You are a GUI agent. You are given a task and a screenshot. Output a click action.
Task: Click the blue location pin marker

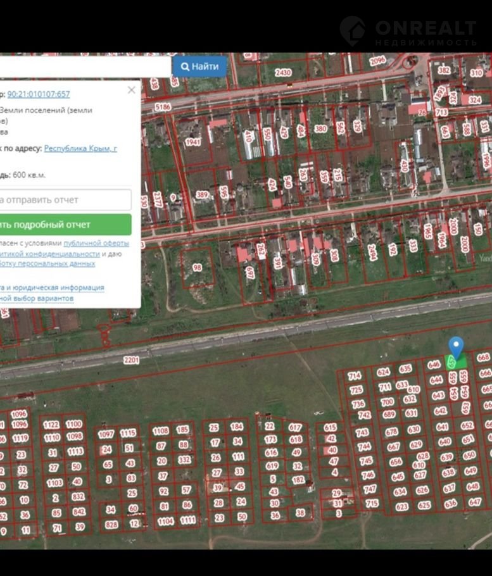456,347
